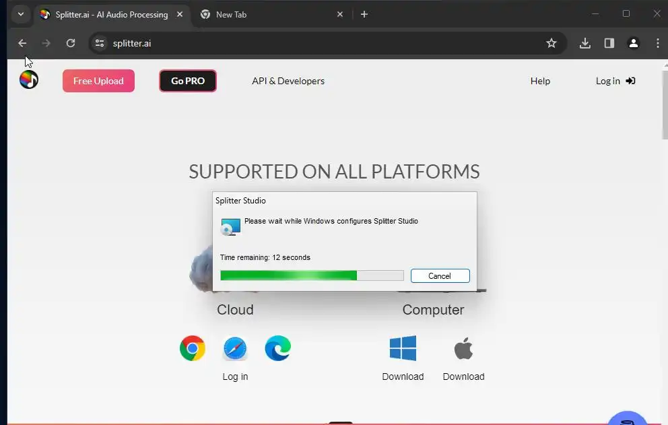Click the SUPPORTED ON ALL PLATFORMS heading

(x=334, y=171)
